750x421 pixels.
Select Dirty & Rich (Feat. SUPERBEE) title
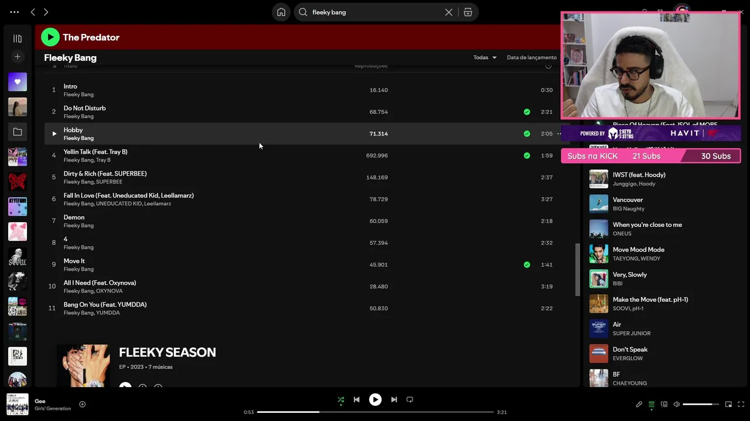coord(105,174)
